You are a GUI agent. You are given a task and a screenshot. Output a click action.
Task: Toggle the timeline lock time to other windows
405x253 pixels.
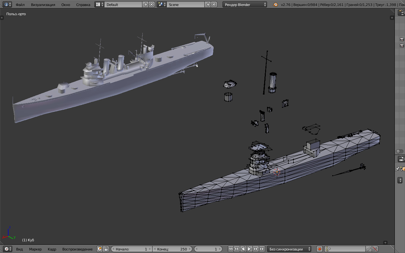pyautogui.click(x=106, y=249)
